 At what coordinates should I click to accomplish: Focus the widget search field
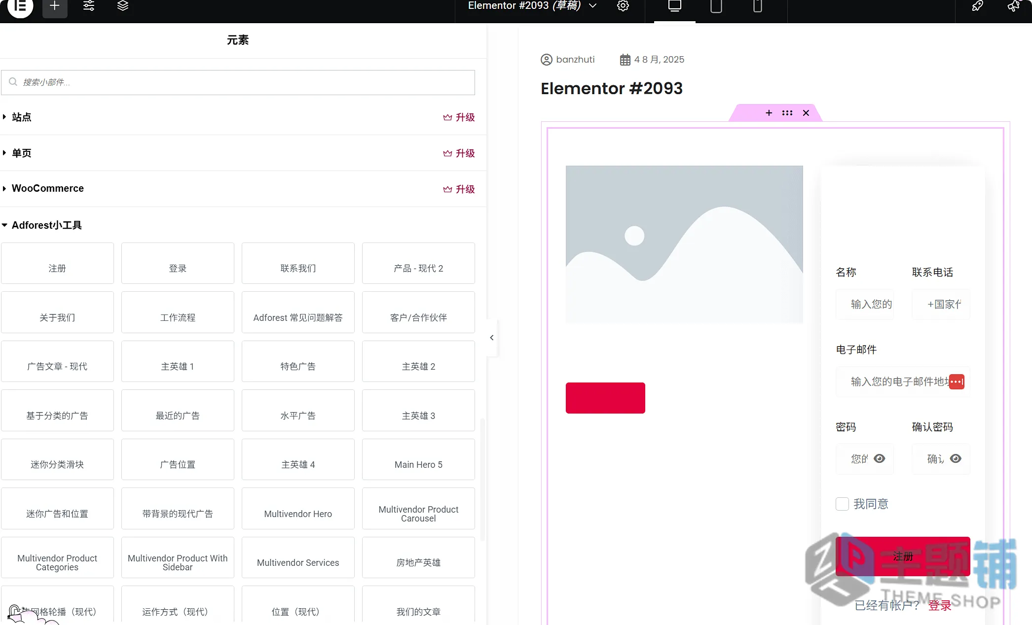click(238, 82)
